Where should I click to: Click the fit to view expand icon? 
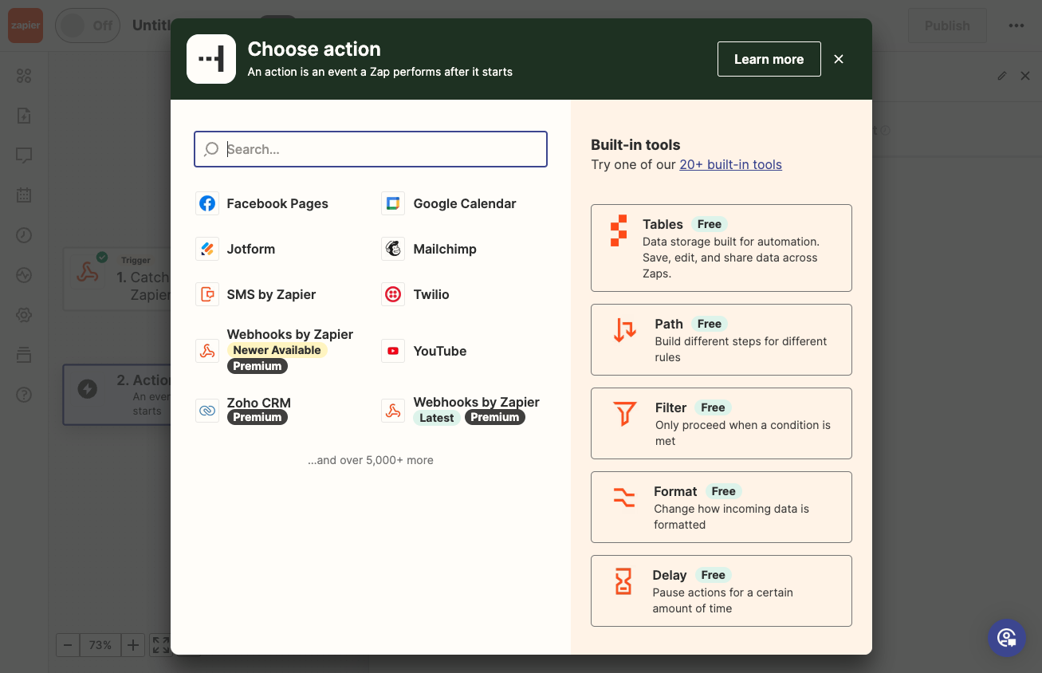160,645
